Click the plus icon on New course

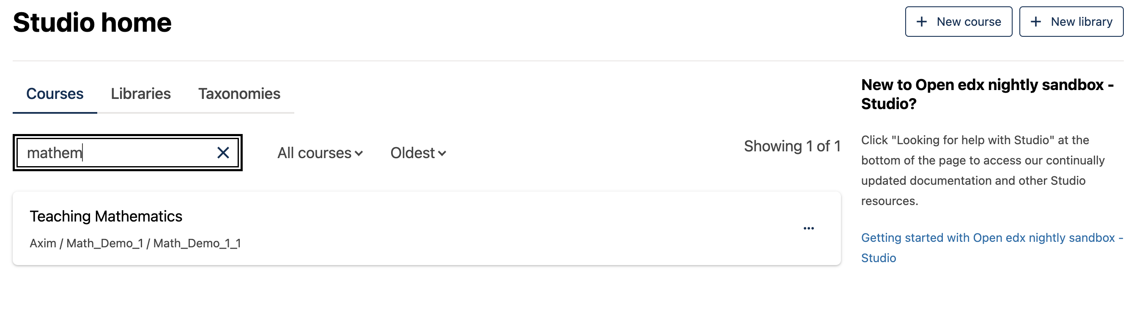click(x=922, y=22)
